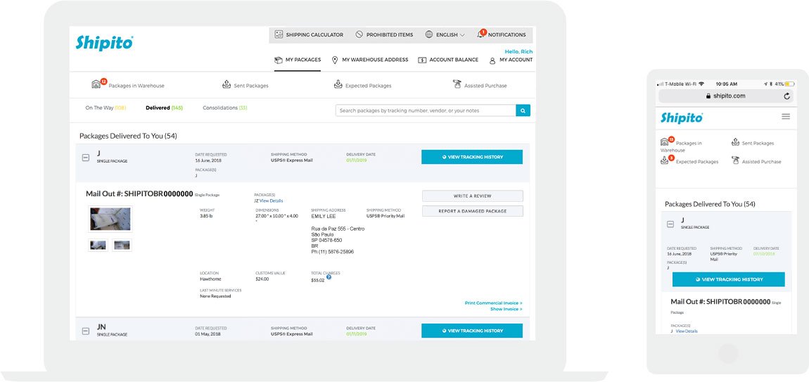Collapse the JN package row

click(x=86, y=331)
